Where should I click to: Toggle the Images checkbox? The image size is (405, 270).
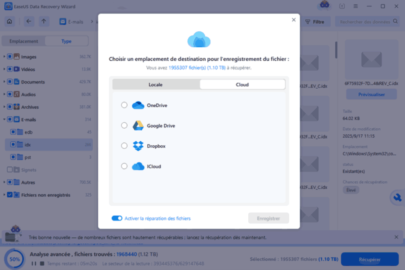click(x=10, y=56)
